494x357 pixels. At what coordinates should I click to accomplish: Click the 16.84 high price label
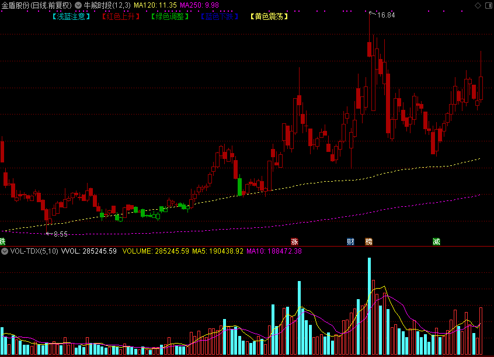386,15
